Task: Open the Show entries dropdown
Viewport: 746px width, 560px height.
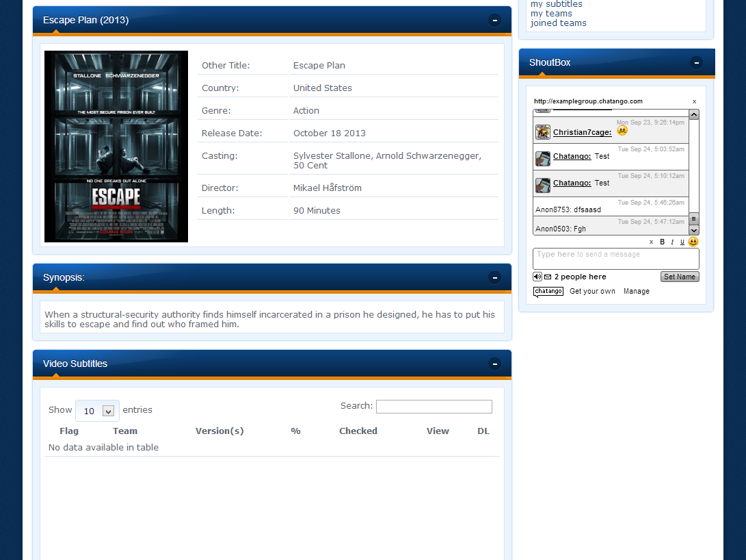Action: tap(96, 410)
